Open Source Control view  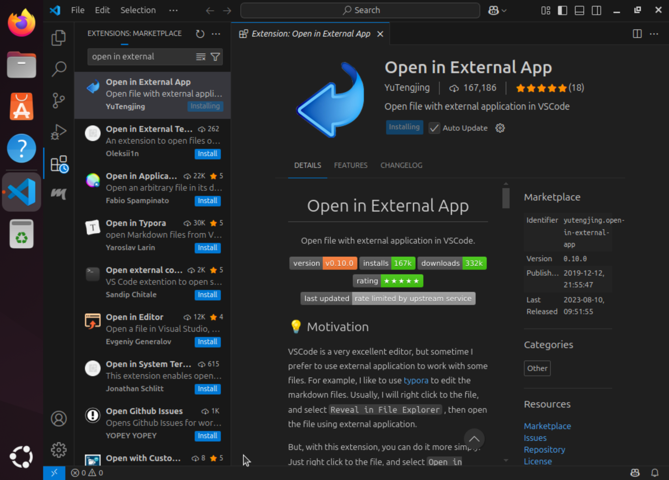[59, 101]
